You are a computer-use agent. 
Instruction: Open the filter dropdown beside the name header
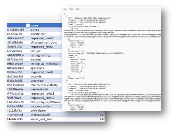28,25
